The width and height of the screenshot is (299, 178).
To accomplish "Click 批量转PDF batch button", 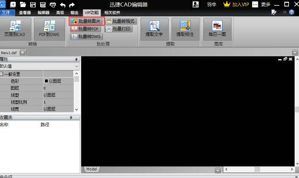I will coord(86,29).
